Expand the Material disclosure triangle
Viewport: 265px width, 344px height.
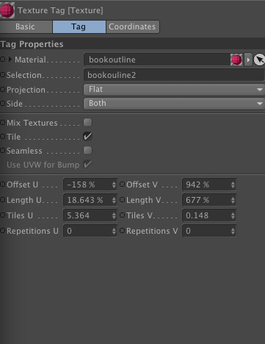tap(10, 60)
